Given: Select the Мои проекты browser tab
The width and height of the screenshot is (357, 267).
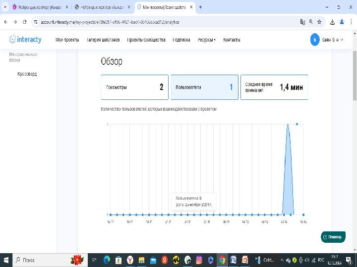Looking at the screenshot, I should point(165,7).
